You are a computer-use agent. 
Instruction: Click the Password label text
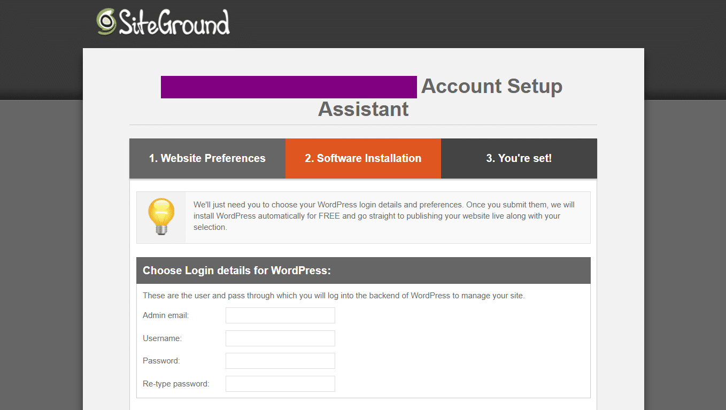[161, 361]
